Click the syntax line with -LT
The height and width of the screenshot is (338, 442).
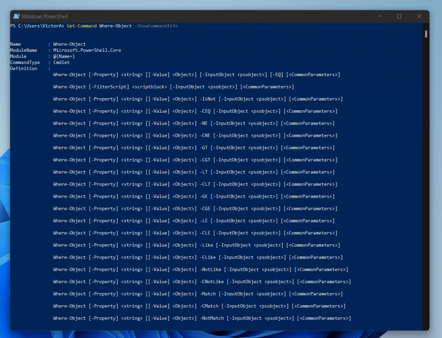pyautogui.click(x=194, y=172)
